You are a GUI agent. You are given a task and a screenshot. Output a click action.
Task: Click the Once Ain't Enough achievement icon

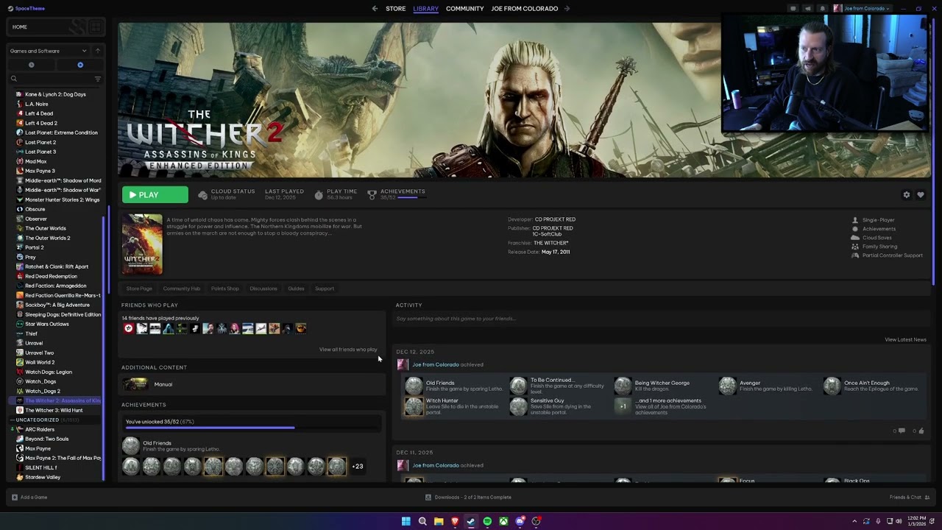click(x=832, y=386)
